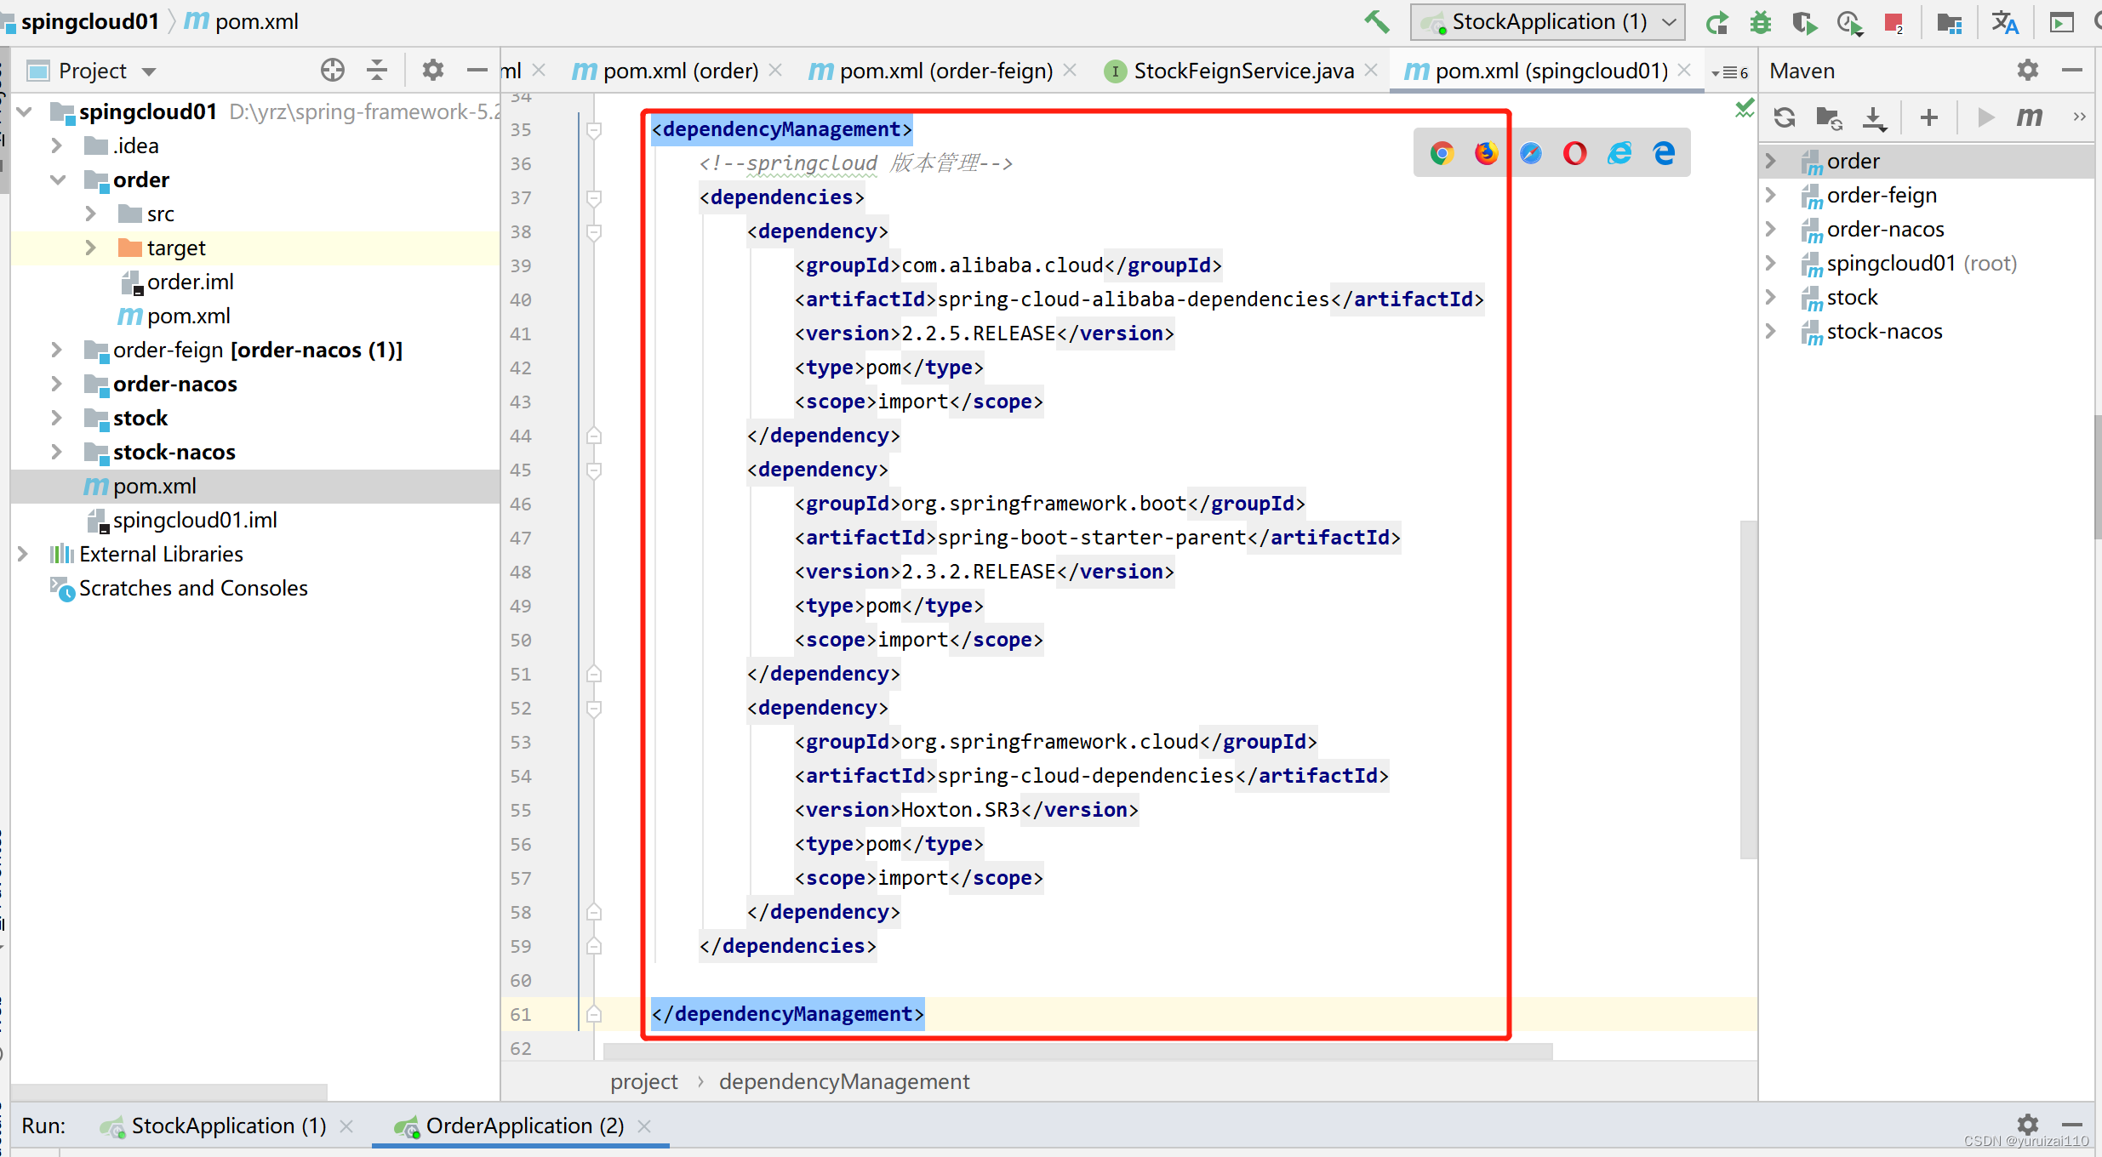2102x1157 pixels.
Task: Click the red Stop button icon
Action: tap(1894, 22)
